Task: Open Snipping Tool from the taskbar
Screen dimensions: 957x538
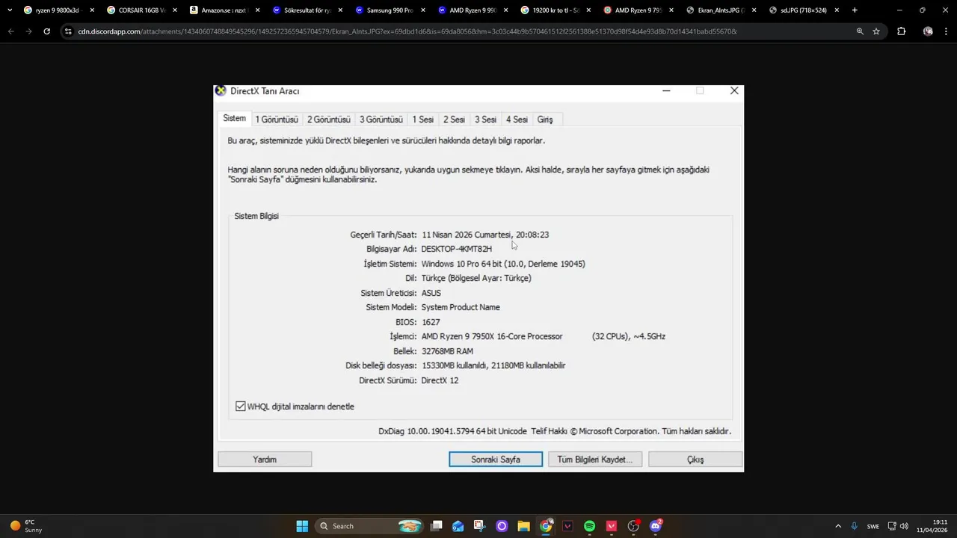Action: point(480,526)
